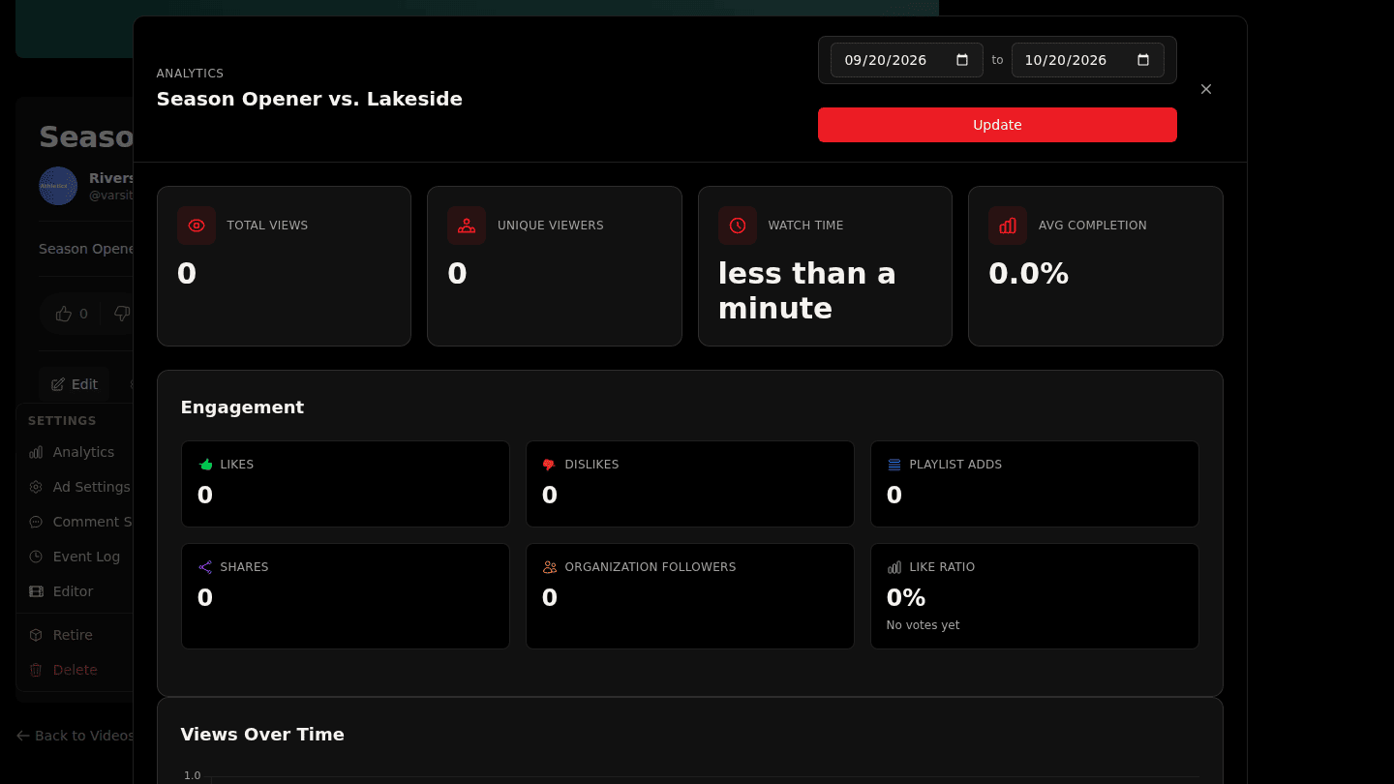Close the Analytics dialog
The width and height of the screenshot is (1394, 784).
(1206, 89)
